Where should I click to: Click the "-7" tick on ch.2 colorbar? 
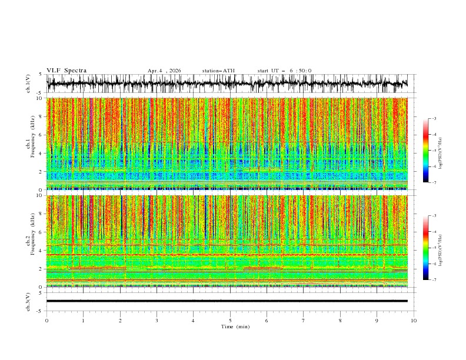click(434, 280)
